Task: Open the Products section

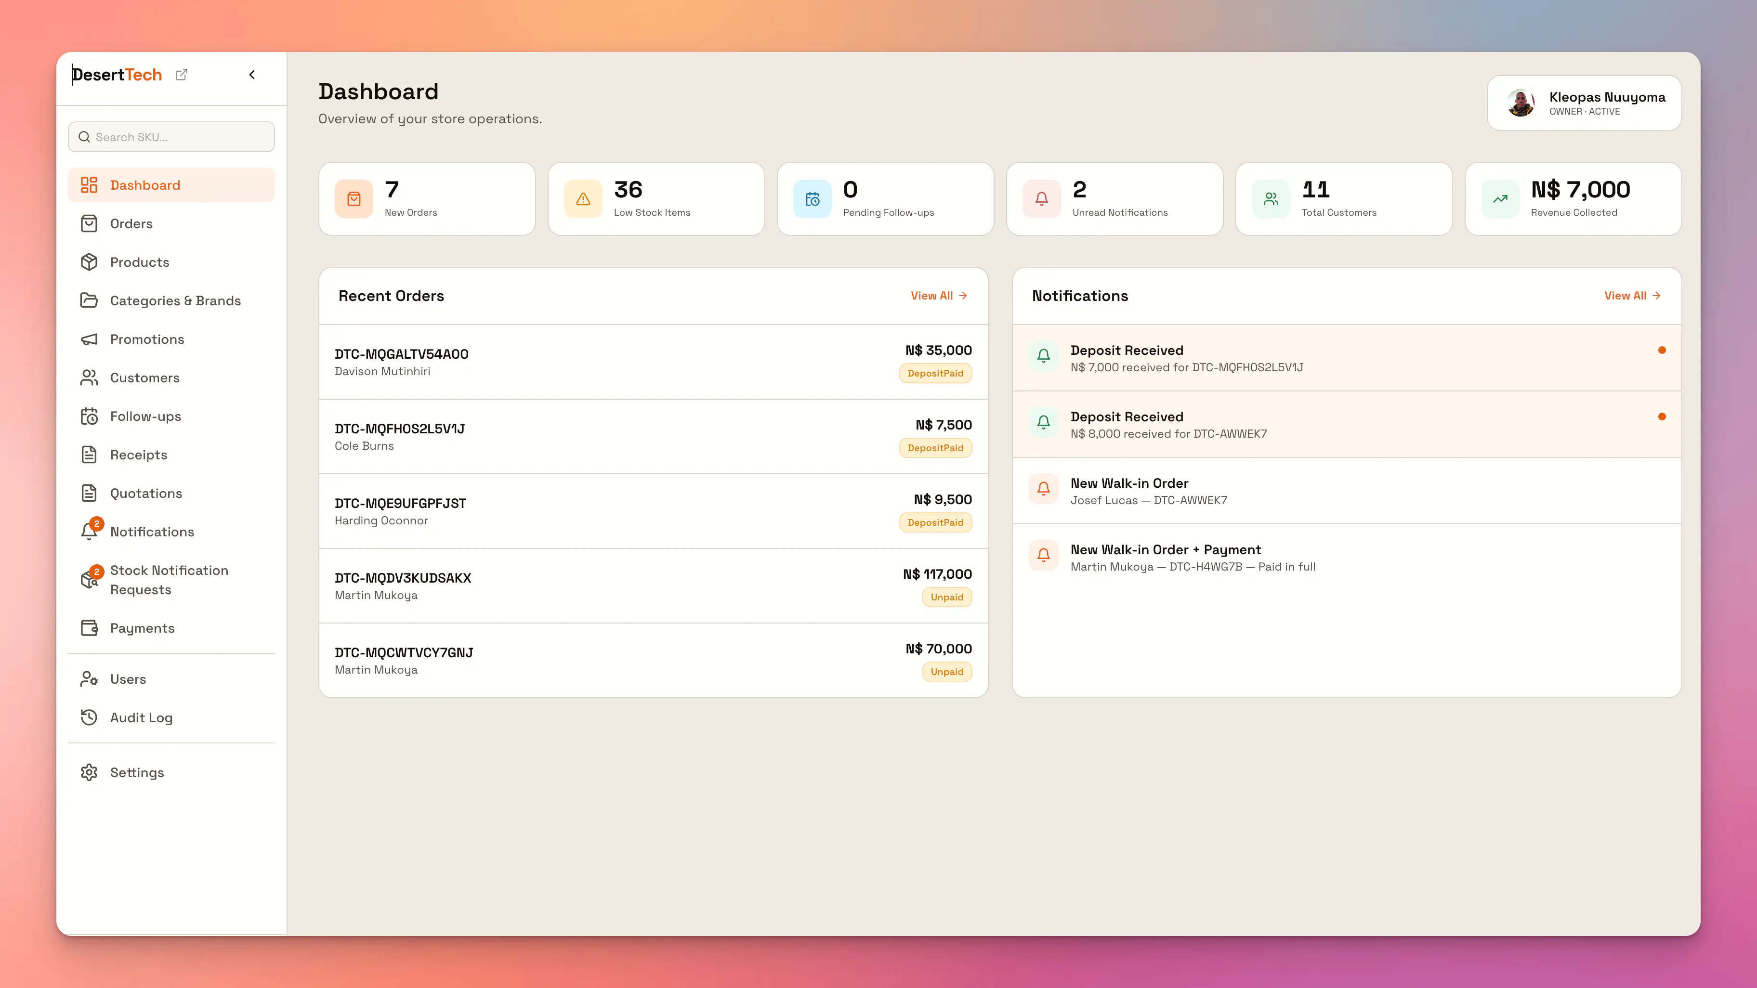Action: coord(171,262)
